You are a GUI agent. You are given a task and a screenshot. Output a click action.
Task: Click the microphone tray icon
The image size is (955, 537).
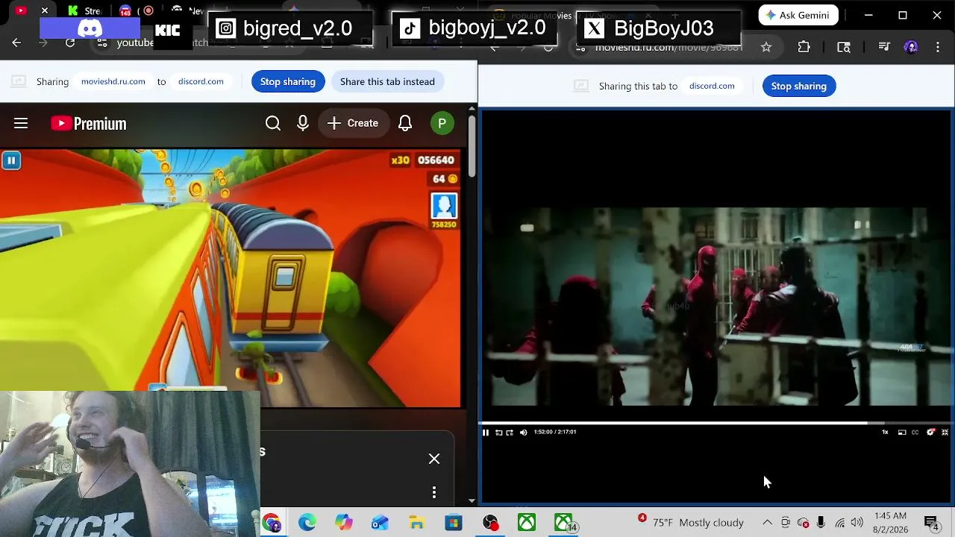[x=821, y=523]
